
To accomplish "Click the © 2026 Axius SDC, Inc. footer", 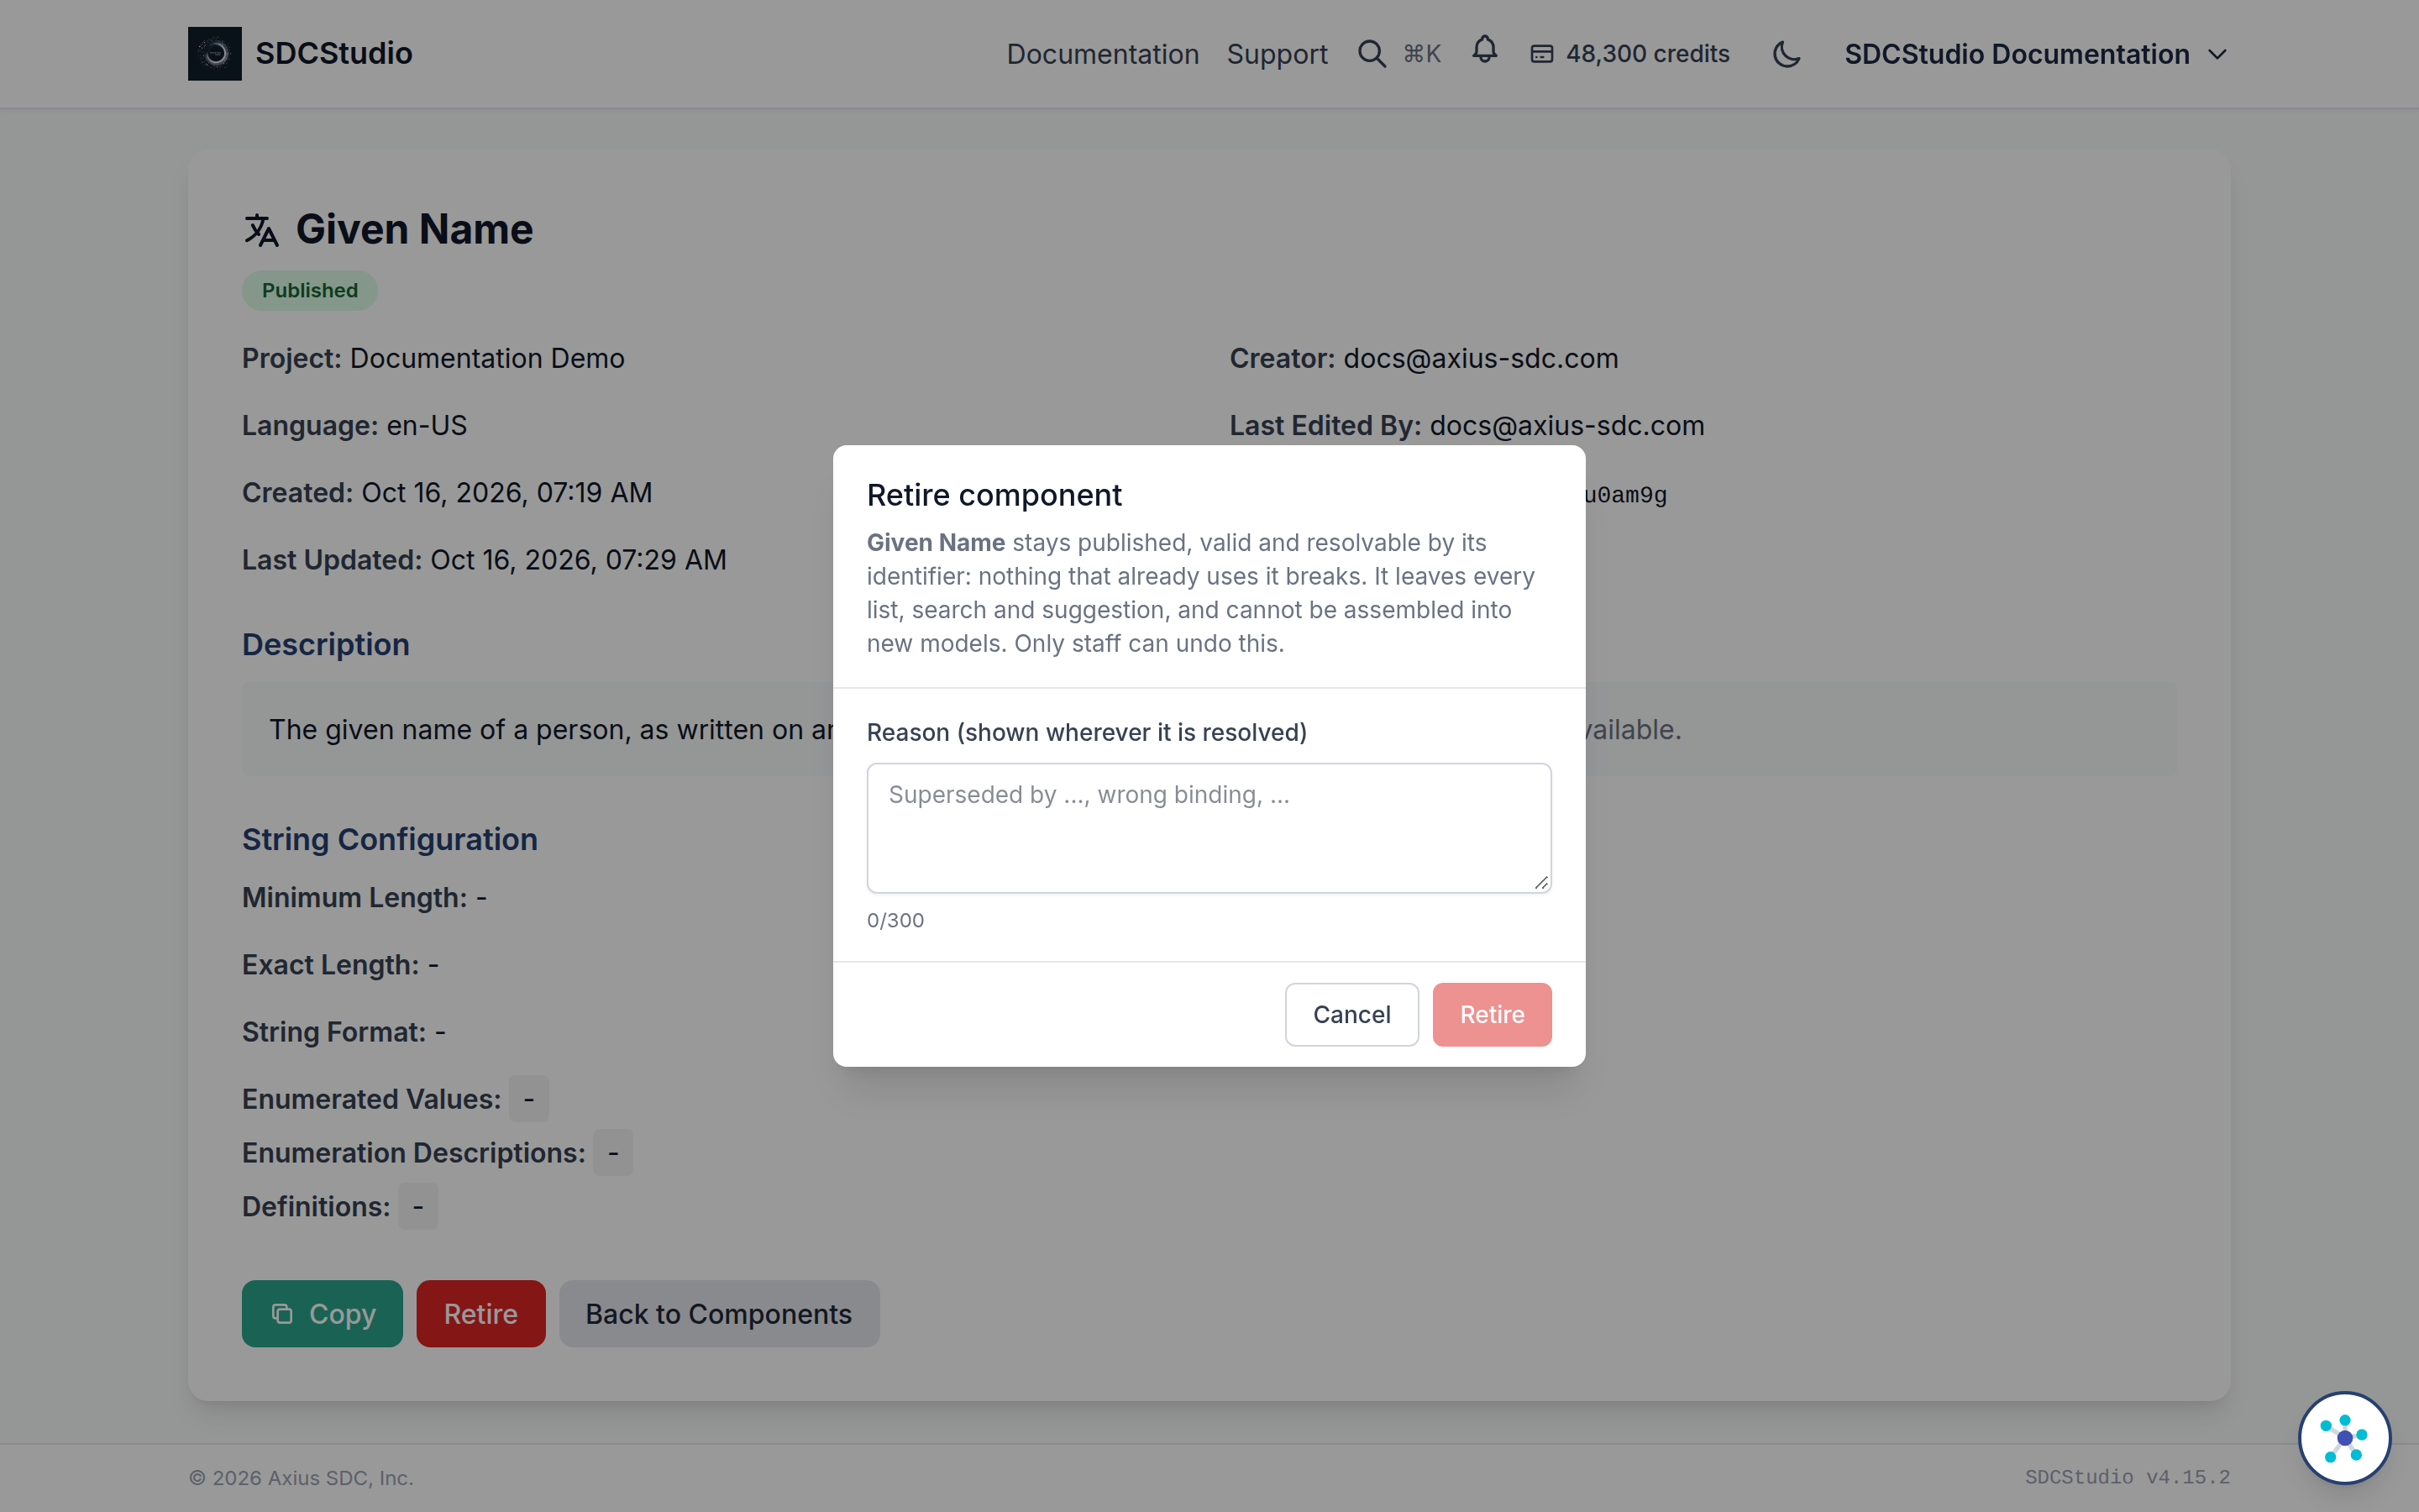I will 301,1477.
